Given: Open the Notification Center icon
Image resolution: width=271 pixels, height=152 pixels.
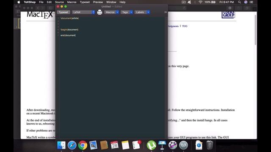Looking at the screenshot, I should (x=252, y=2).
